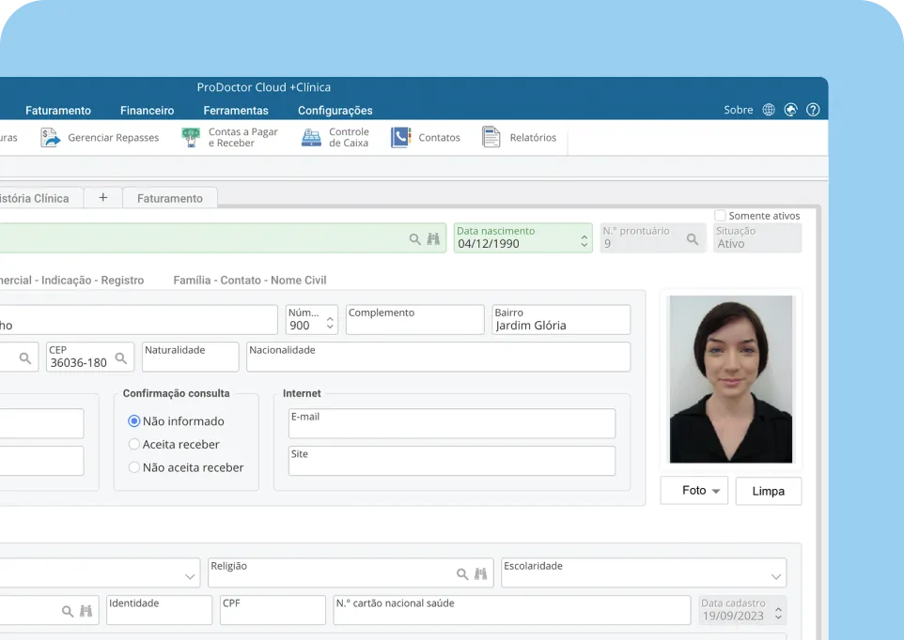This screenshot has height=640, width=904.
Task: Select the Aceita receber radio option
Action: 134,445
